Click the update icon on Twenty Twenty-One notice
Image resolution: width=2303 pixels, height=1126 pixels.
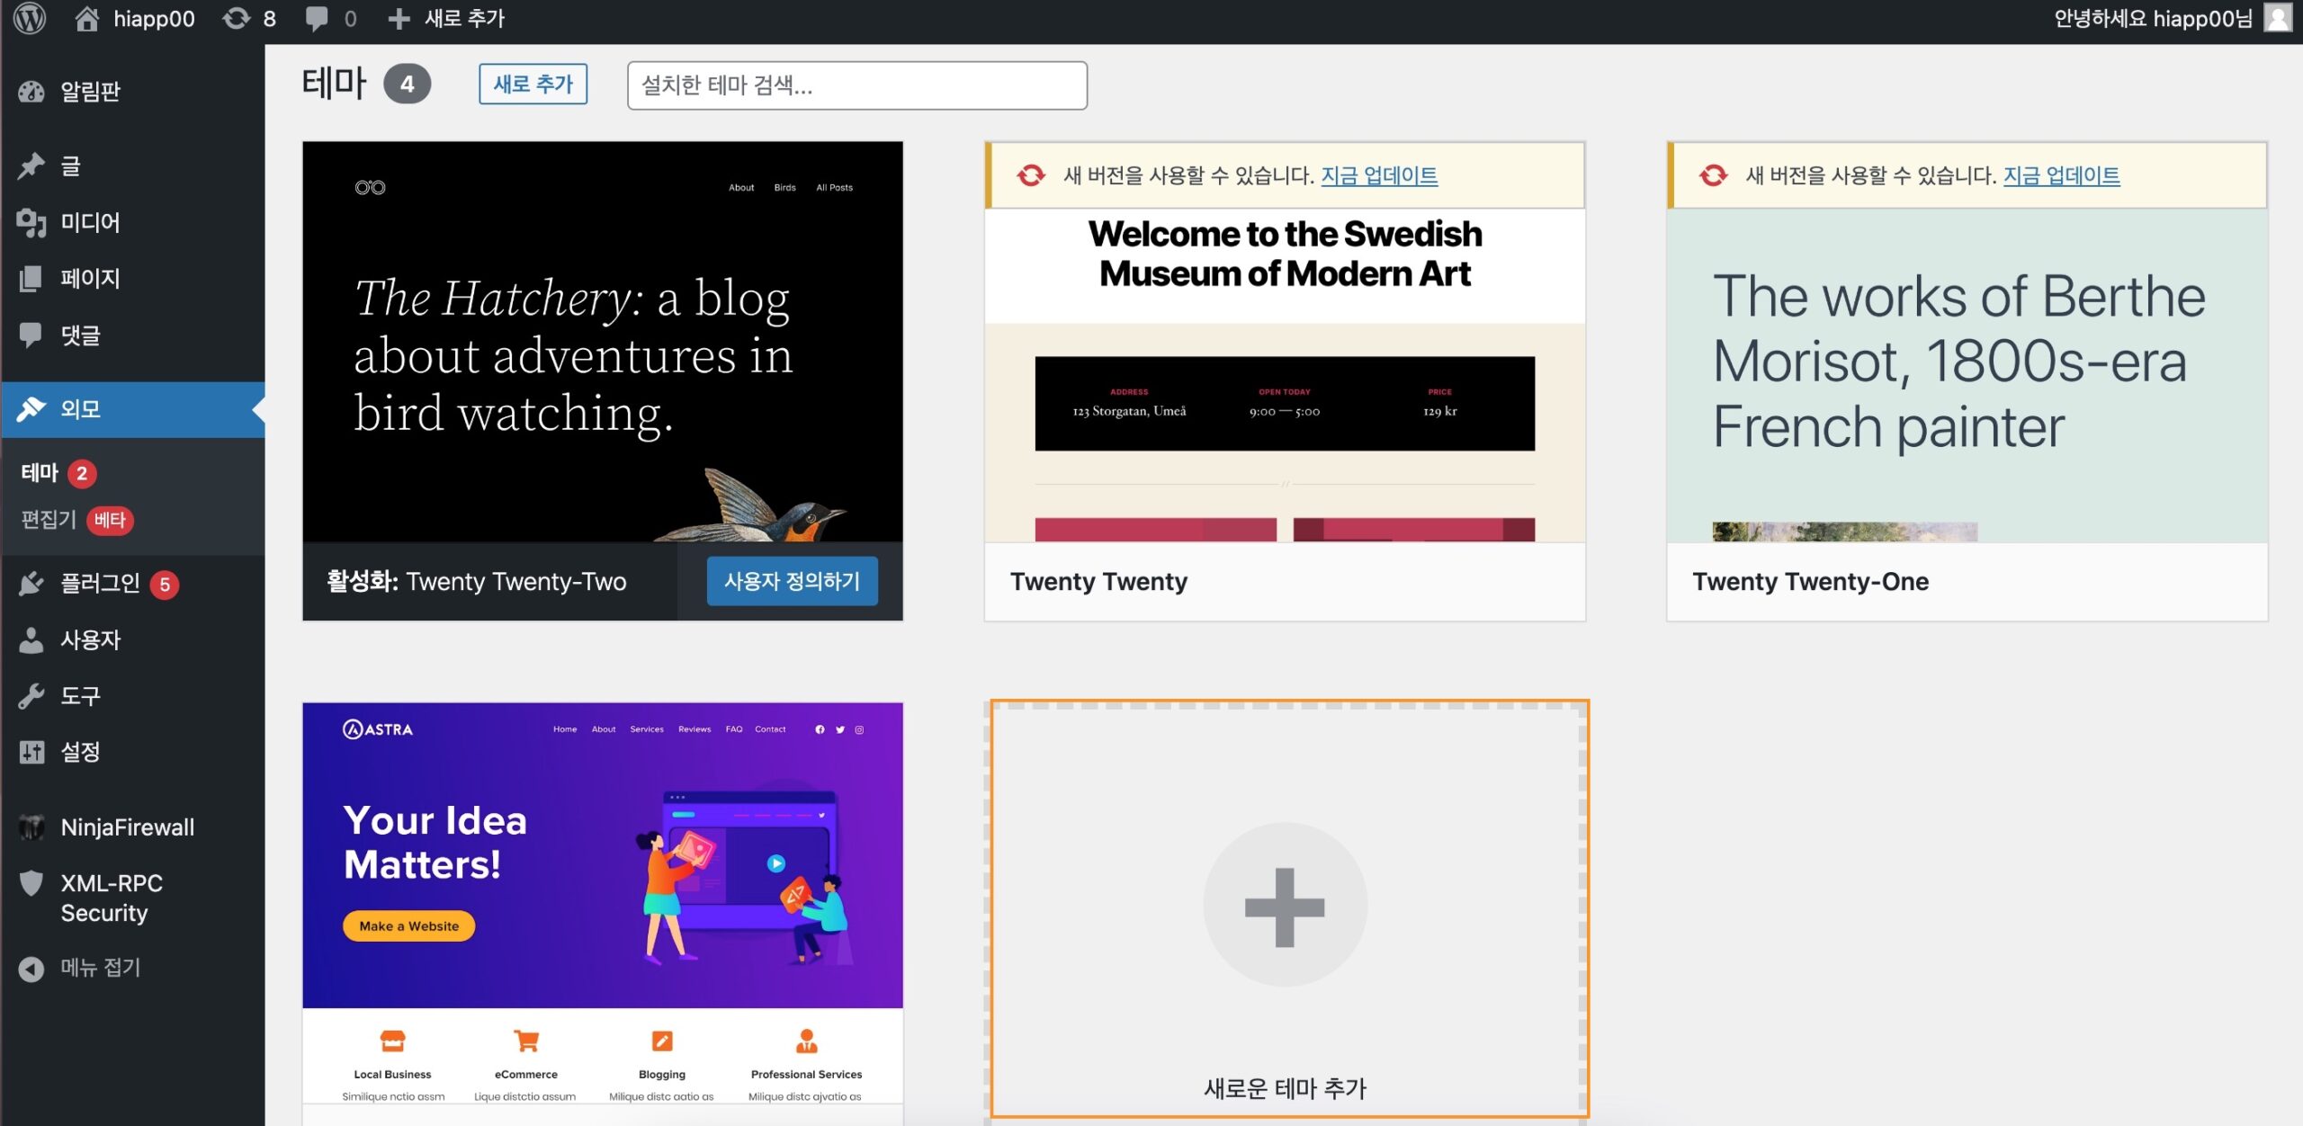[1713, 175]
